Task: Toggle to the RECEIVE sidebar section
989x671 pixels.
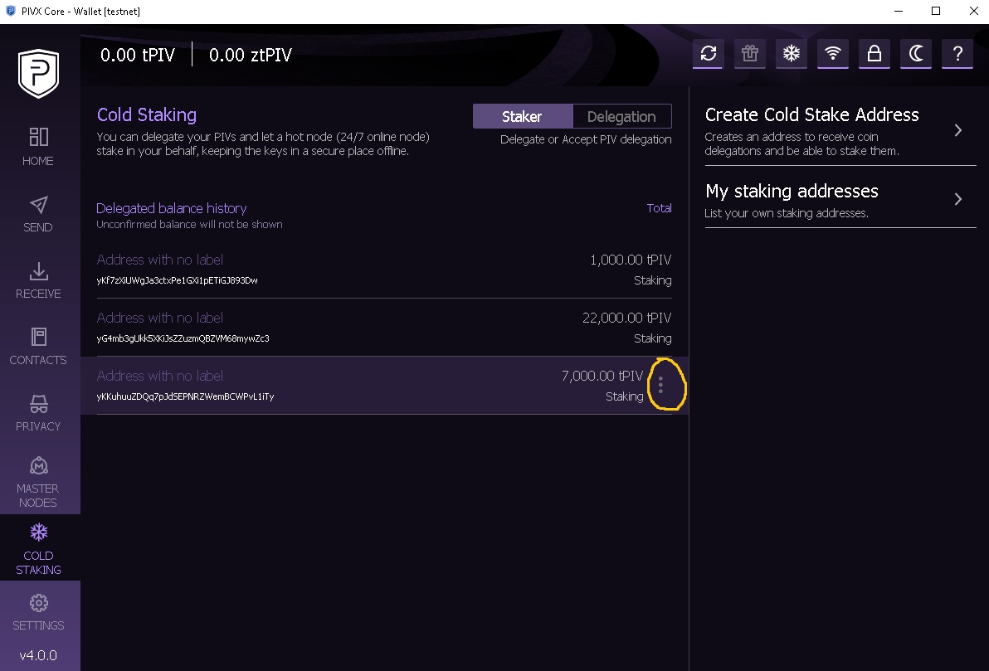Action: tap(37, 280)
